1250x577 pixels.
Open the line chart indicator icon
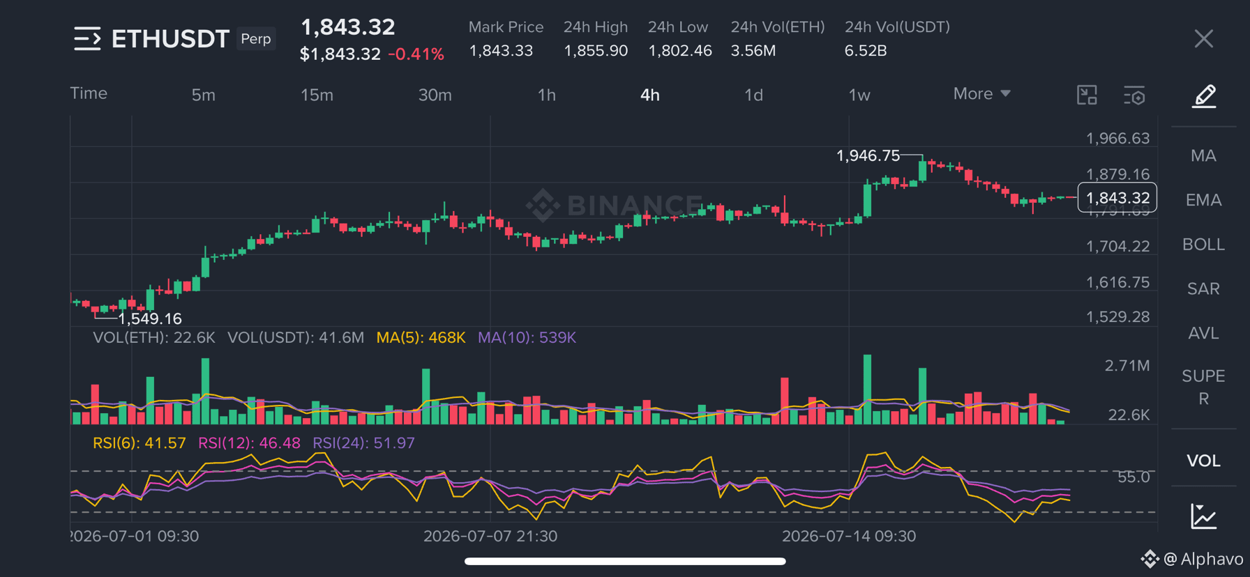click(1204, 516)
